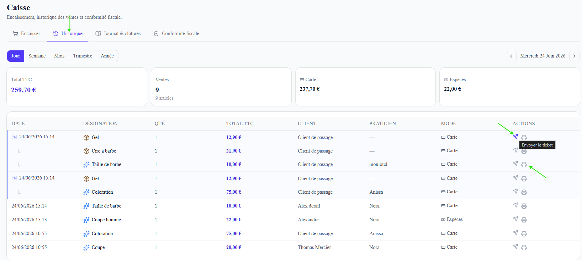Send ticket for Alexandre's Coupe homme

pos(515,219)
